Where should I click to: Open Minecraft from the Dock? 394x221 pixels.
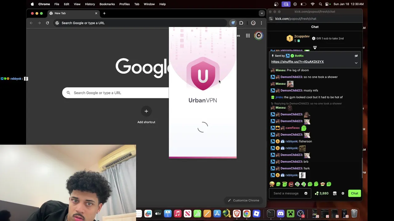291,214
